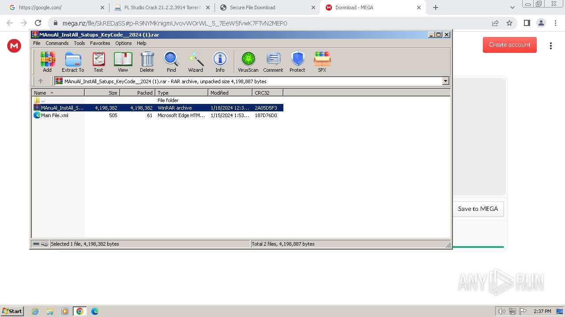Click Save to MEGA button

(478, 209)
